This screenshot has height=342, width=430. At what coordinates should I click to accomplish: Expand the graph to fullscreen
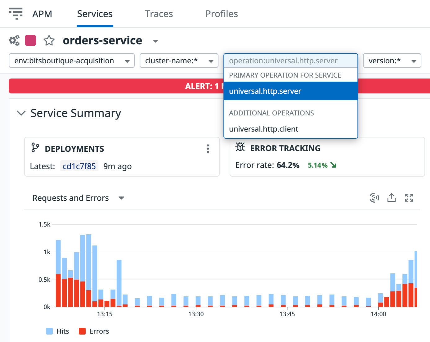[409, 197]
